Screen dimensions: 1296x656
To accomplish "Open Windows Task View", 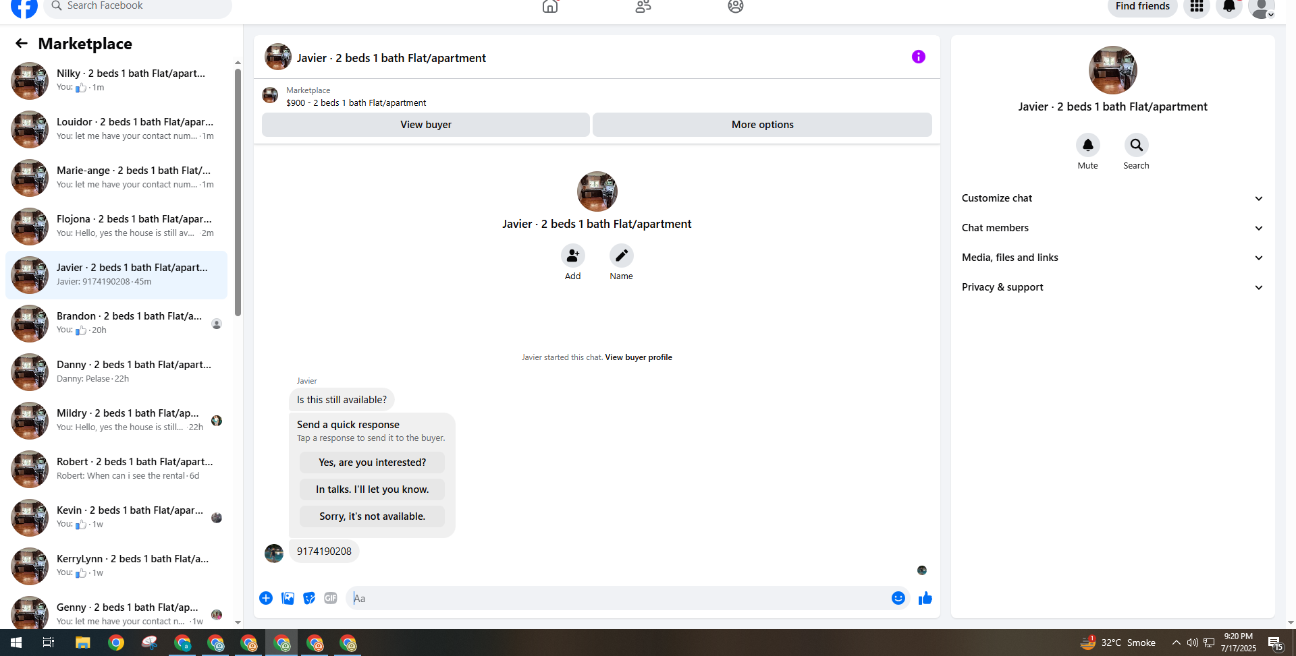I will [49, 643].
